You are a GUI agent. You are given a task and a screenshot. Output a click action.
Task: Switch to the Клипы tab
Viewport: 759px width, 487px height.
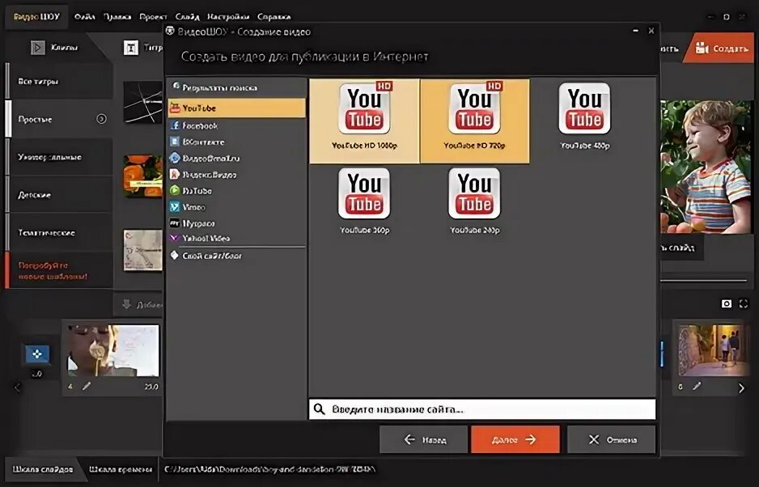54,48
